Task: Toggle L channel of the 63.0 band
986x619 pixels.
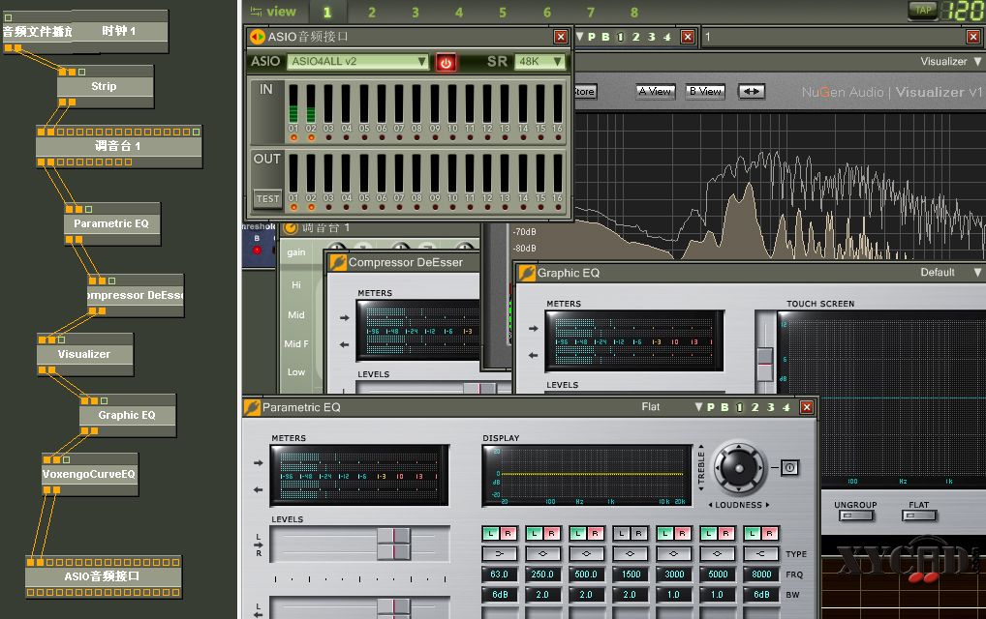Action: [x=491, y=534]
